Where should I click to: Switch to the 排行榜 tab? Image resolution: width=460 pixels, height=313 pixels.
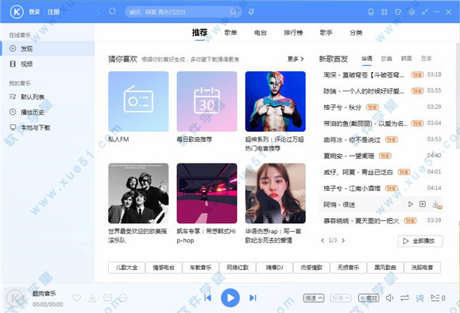[294, 32]
